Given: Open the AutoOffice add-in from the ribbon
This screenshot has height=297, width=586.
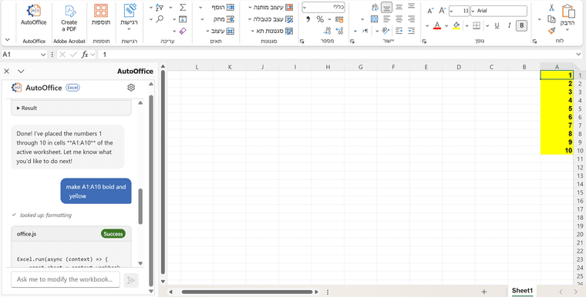Looking at the screenshot, I should tap(34, 15).
